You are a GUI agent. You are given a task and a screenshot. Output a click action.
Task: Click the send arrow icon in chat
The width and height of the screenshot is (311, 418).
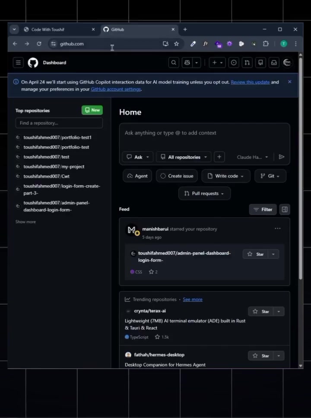coord(282,157)
